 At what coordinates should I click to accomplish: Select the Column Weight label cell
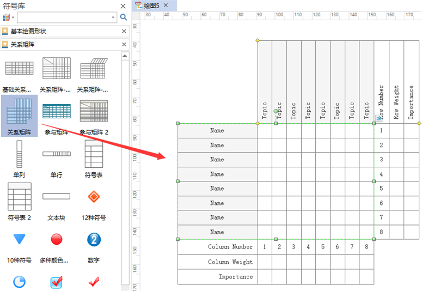coord(218,262)
